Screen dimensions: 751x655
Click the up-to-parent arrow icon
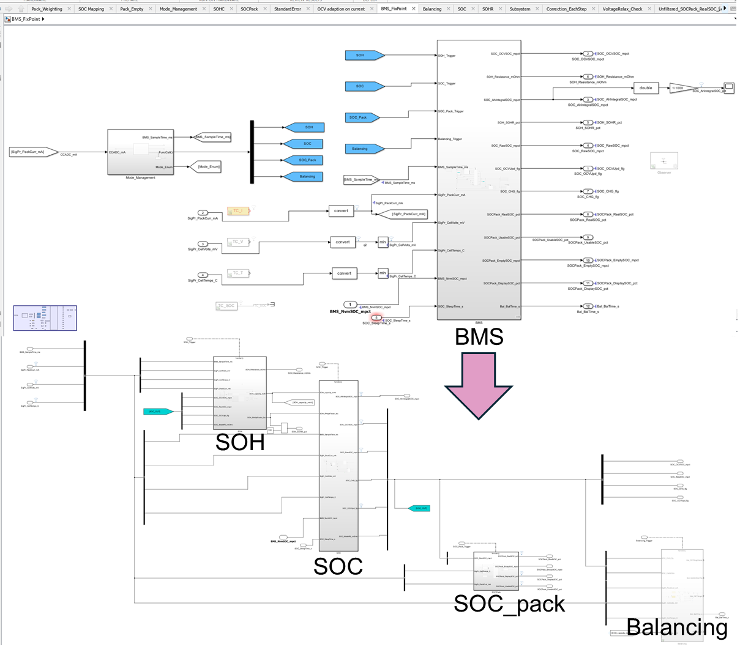pyautogui.click(x=20, y=9)
